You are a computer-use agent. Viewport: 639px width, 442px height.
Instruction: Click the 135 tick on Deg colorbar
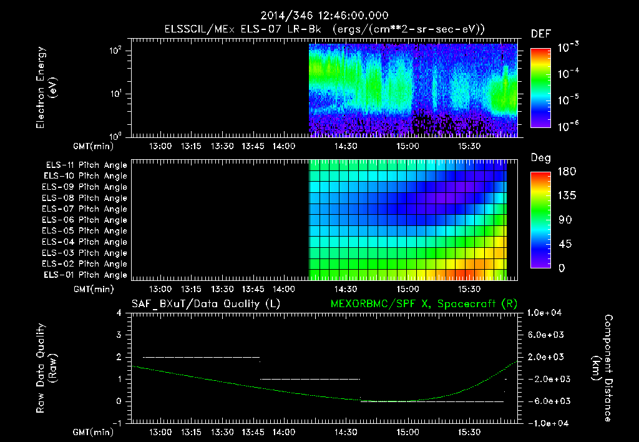567,195
